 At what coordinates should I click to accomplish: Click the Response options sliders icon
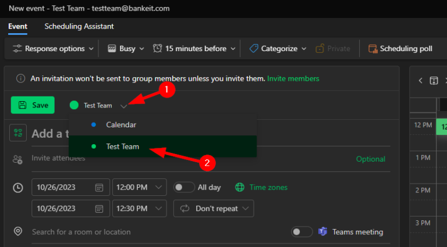pyautogui.click(x=17, y=49)
